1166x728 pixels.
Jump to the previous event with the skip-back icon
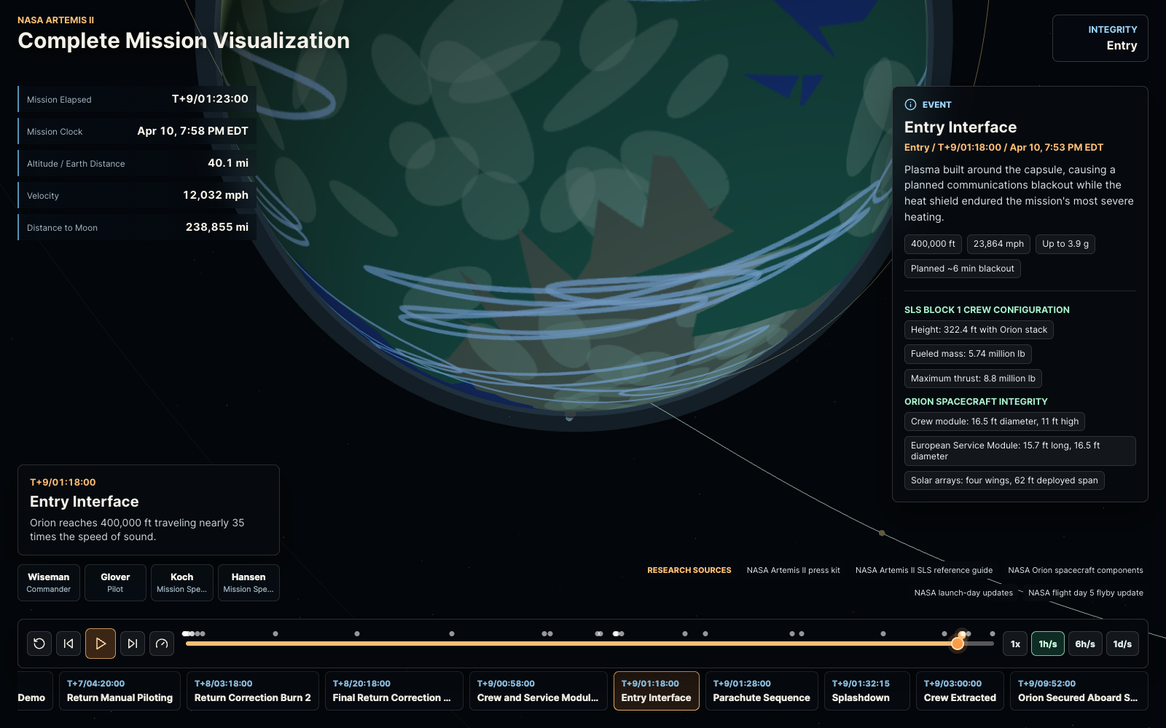(69, 644)
